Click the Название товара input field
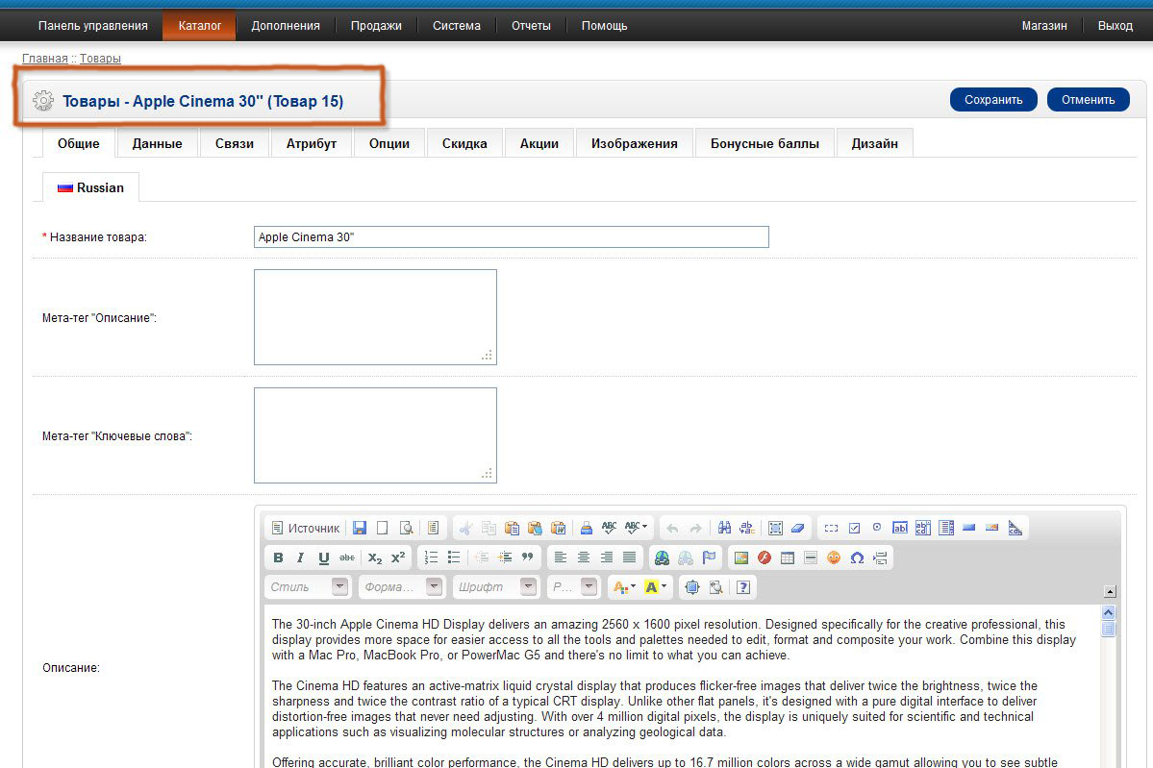The image size is (1153, 768). pyautogui.click(x=511, y=236)
